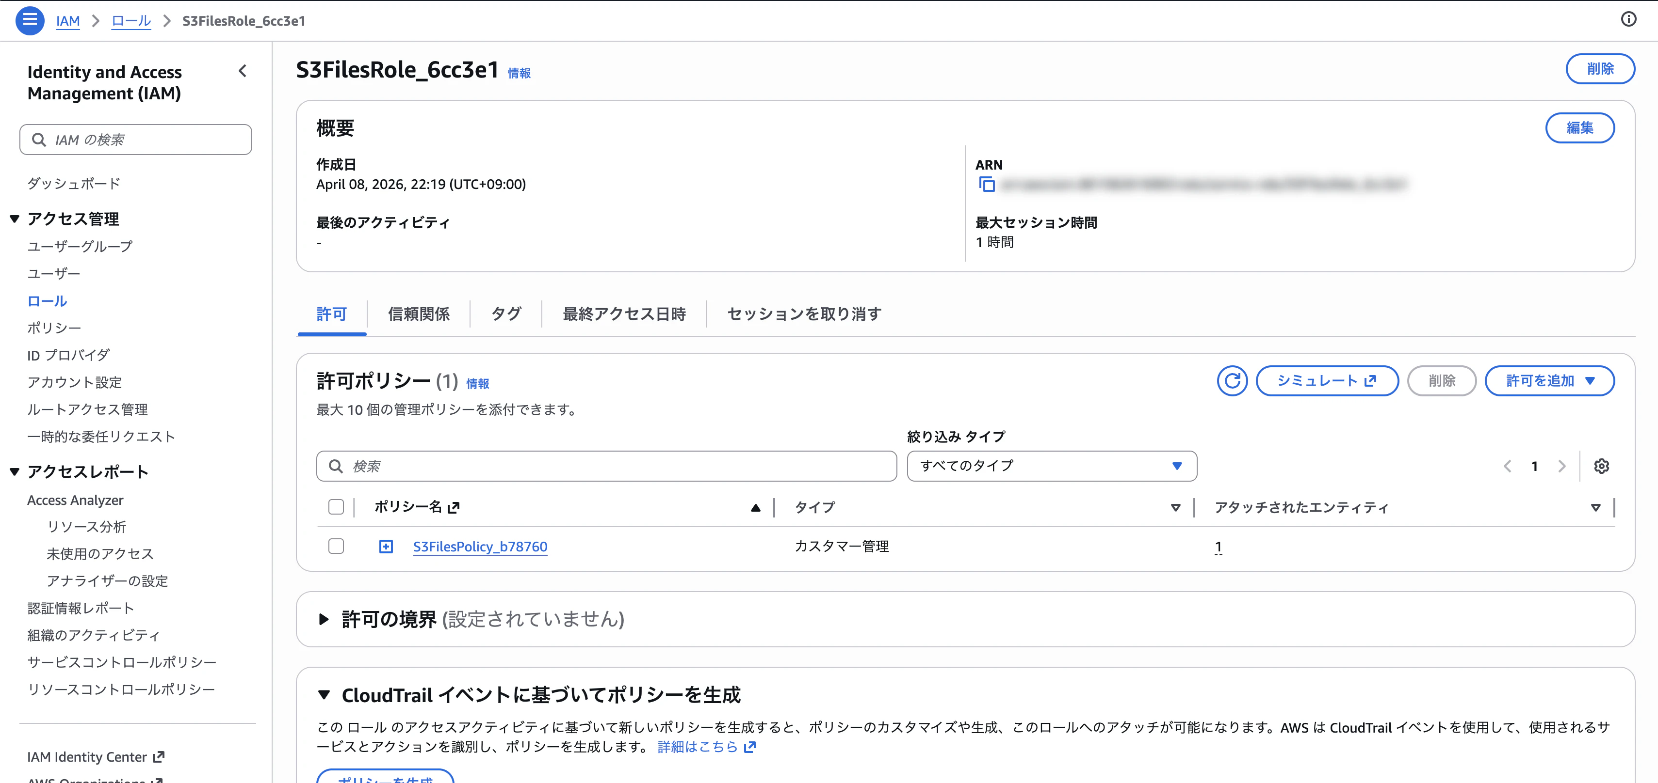Viewport: 1658px width, 783px height.
Task: Click the 削除 button for the role
Action: click(1600, 69)
